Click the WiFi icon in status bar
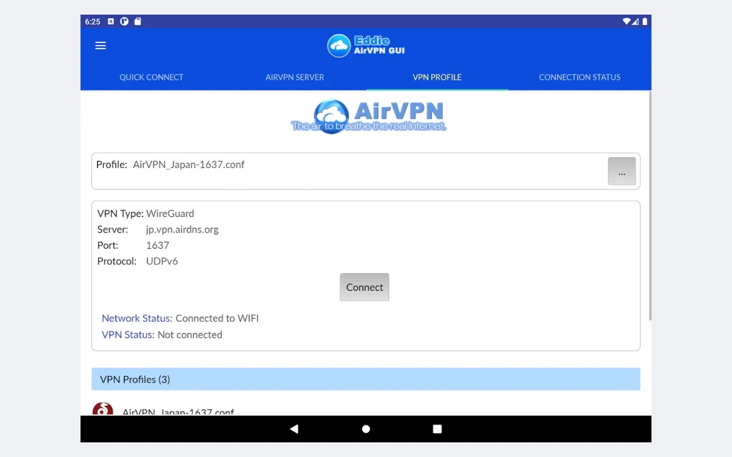The height and width of the screenshot is (457, 732). 626,21
